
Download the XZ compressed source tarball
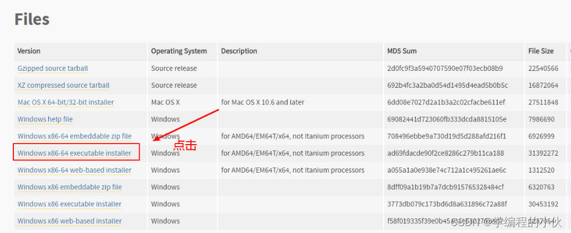[63, 85]
